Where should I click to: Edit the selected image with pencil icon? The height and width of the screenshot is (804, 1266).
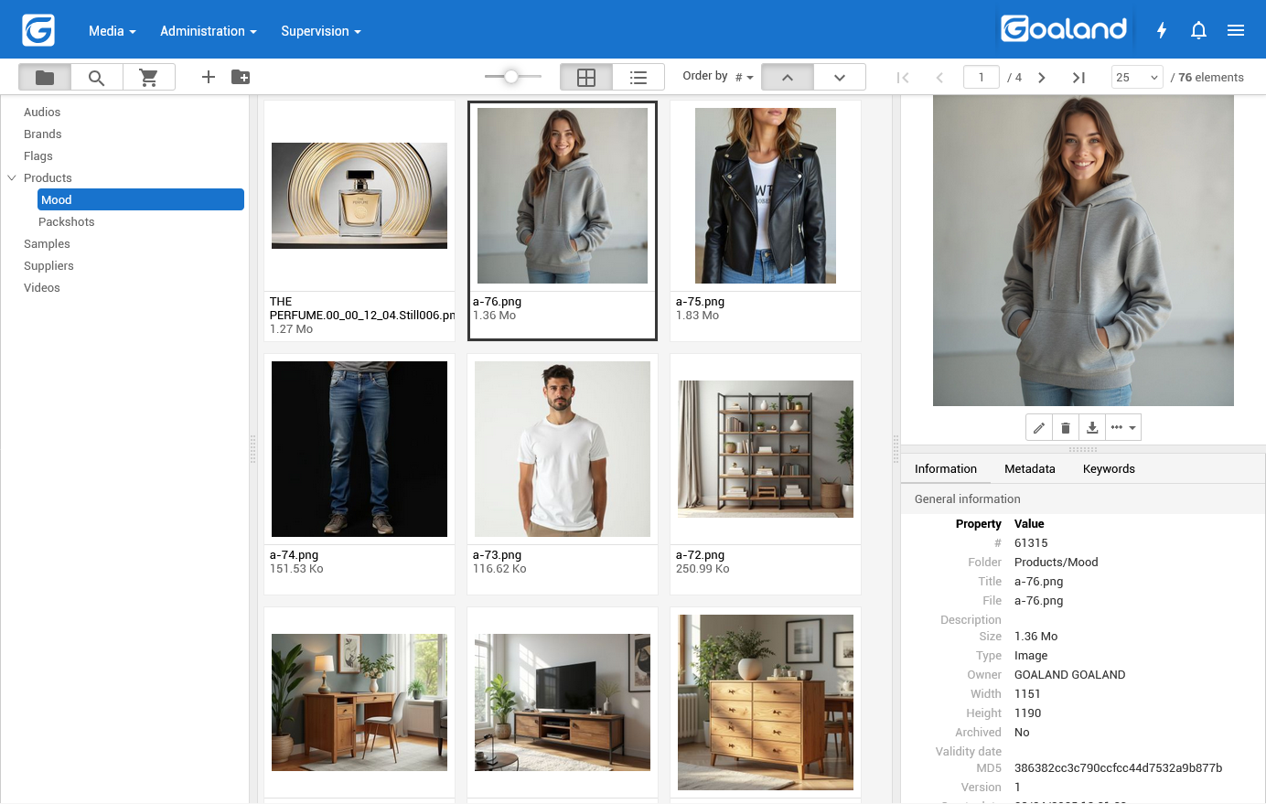(1039, 427)
